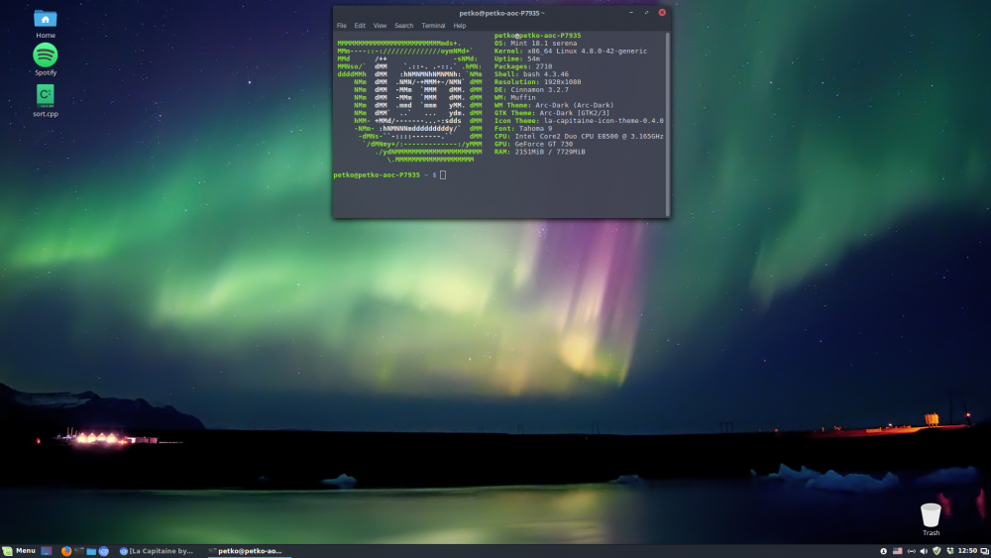Screen dimensions: 991x558
Task: Open the terminal View menu
Action: point(380,26)
